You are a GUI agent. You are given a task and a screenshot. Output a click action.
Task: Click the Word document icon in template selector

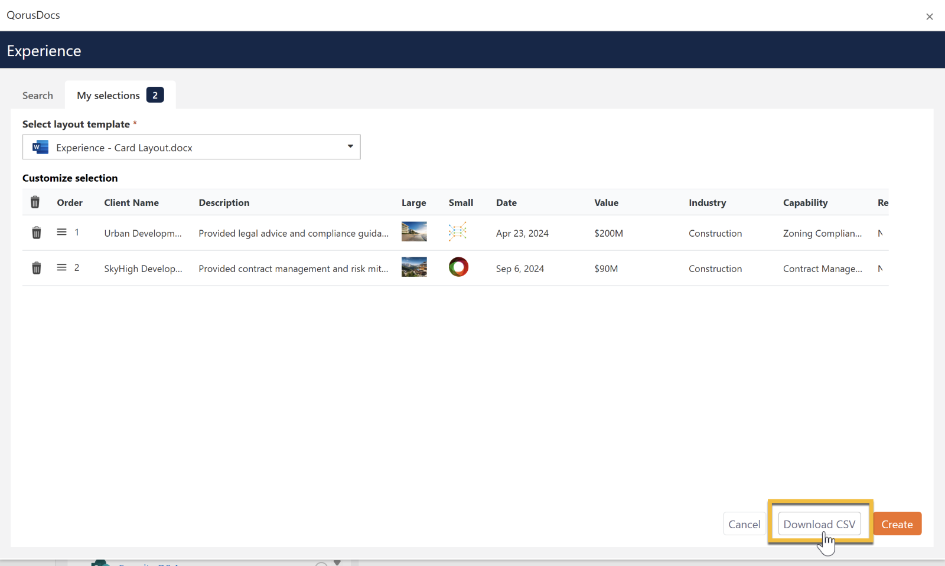pyautogui.click(x=40, y=147)
